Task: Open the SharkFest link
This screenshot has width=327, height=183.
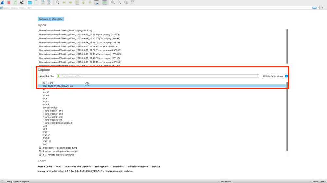Action: pos(118,167)
